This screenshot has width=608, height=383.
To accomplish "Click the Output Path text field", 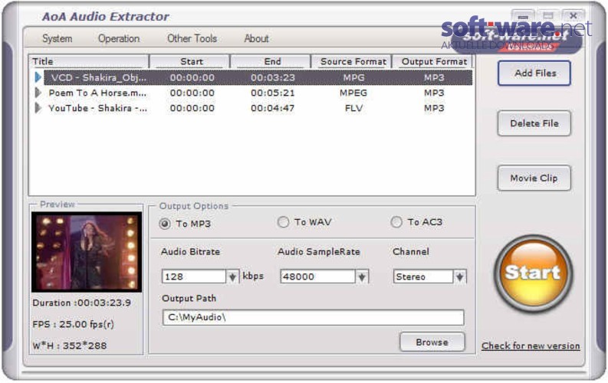I will click(x=313, y=318).
